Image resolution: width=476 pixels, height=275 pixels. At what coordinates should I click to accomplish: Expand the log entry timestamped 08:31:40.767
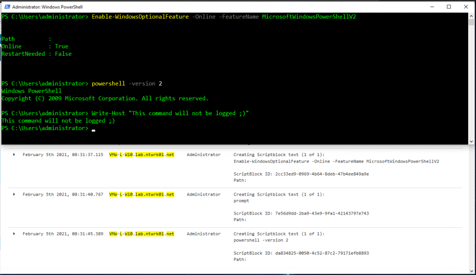click(13, 194)
